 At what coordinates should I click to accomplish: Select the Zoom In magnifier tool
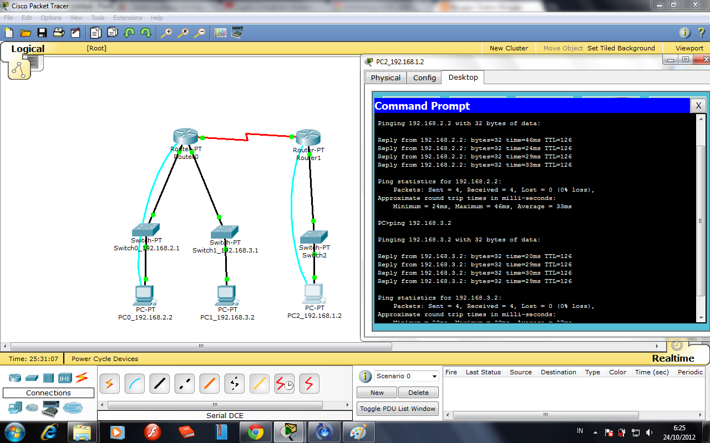[166, 32]
